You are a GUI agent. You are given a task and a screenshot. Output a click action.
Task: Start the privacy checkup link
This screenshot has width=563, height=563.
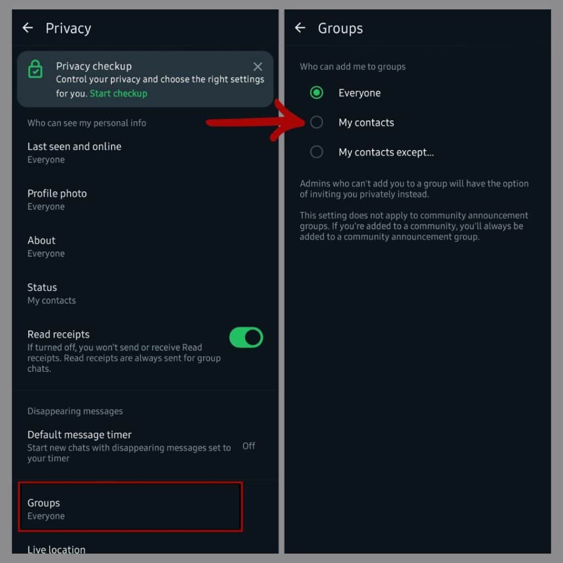tap(118, 93)
